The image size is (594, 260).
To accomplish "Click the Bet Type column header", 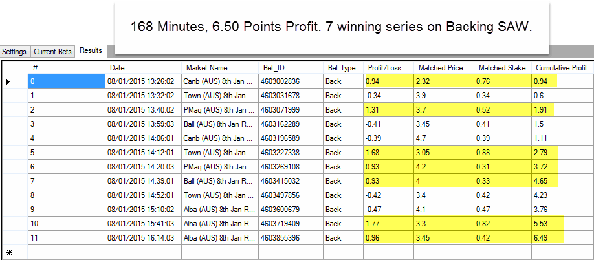I will [x=343, y=67].
